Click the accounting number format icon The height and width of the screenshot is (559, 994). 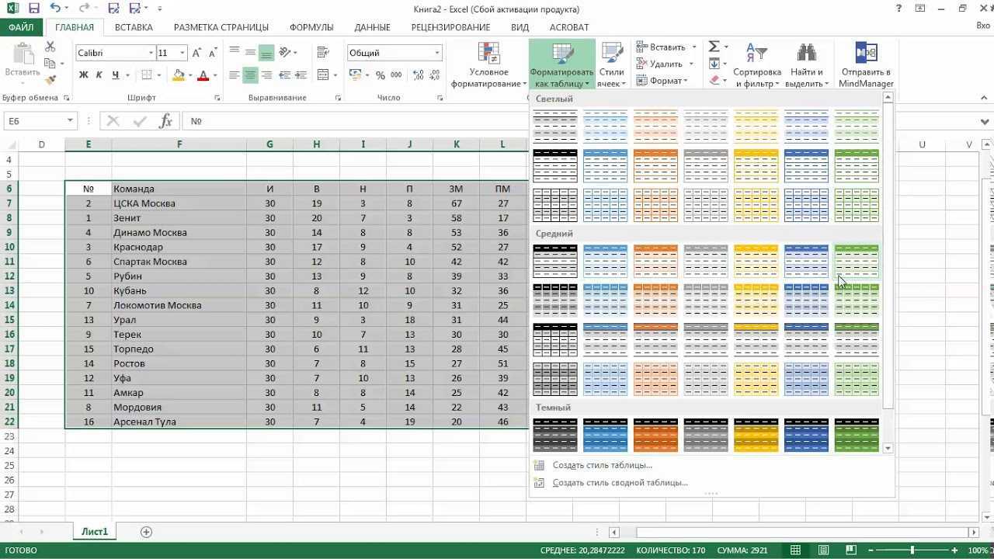coord(356,75)
